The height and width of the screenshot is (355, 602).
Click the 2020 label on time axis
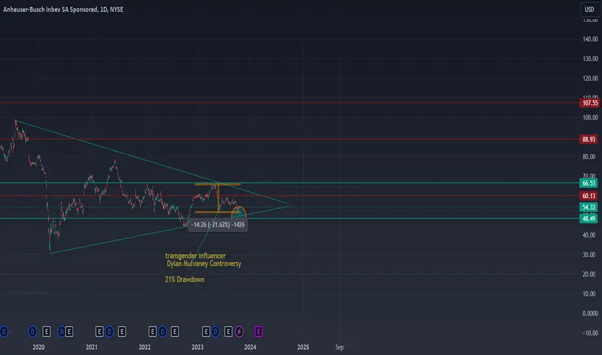[38, 347]
